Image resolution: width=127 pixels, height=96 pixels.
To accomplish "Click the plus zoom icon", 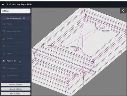I will [52, 10].
